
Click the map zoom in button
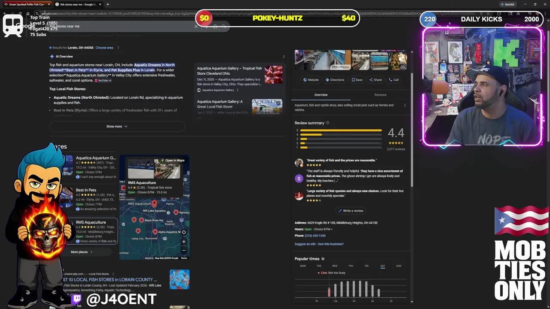183,242
